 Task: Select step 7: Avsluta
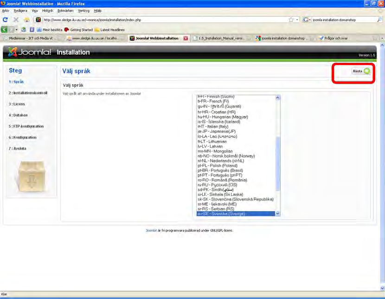[x=17, y=149]
